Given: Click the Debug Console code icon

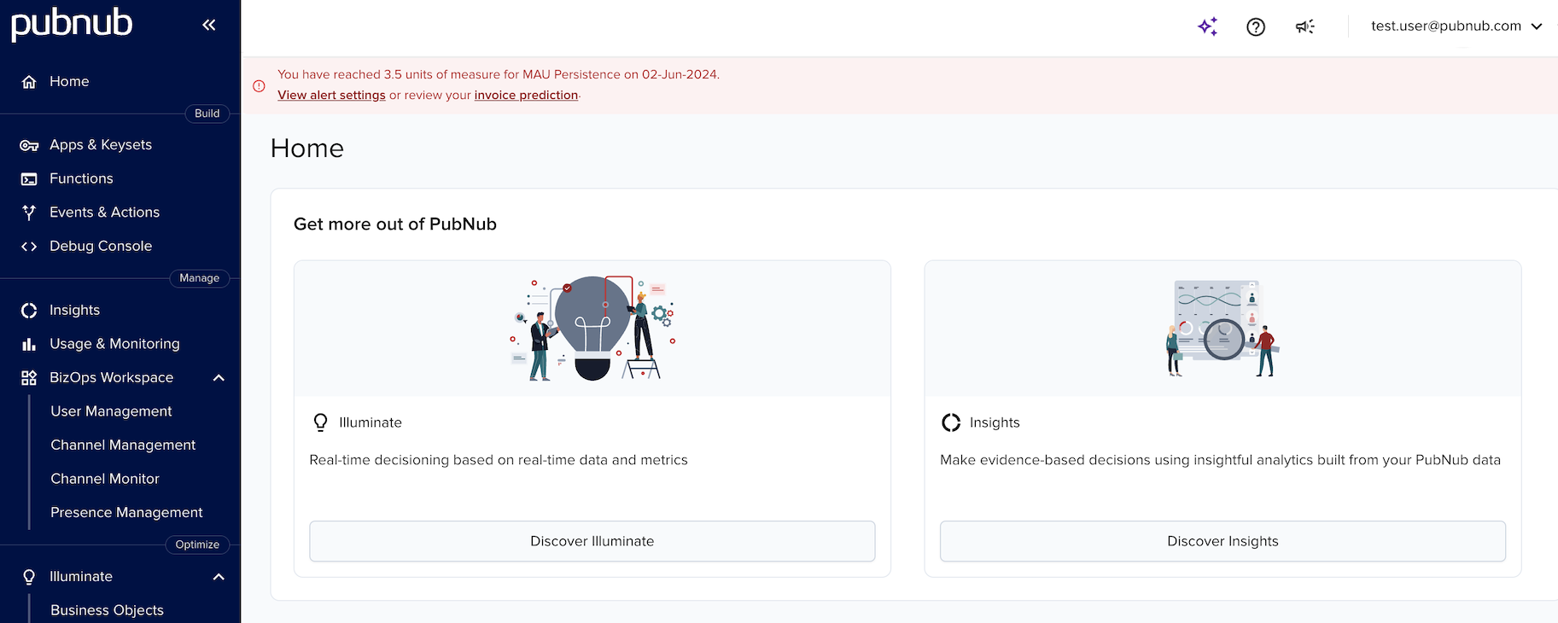Looking at the screenshot, I should click(29, 247).
